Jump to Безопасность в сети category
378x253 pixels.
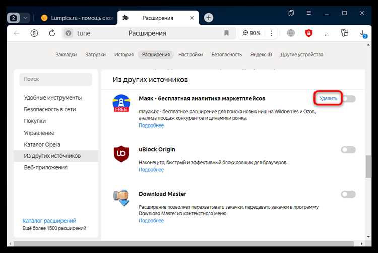(50, 109)
